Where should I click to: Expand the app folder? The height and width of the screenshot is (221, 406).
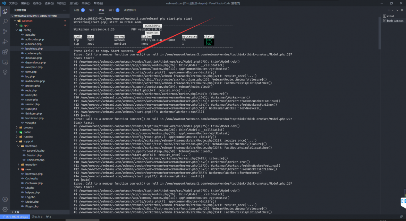(17, 25)
